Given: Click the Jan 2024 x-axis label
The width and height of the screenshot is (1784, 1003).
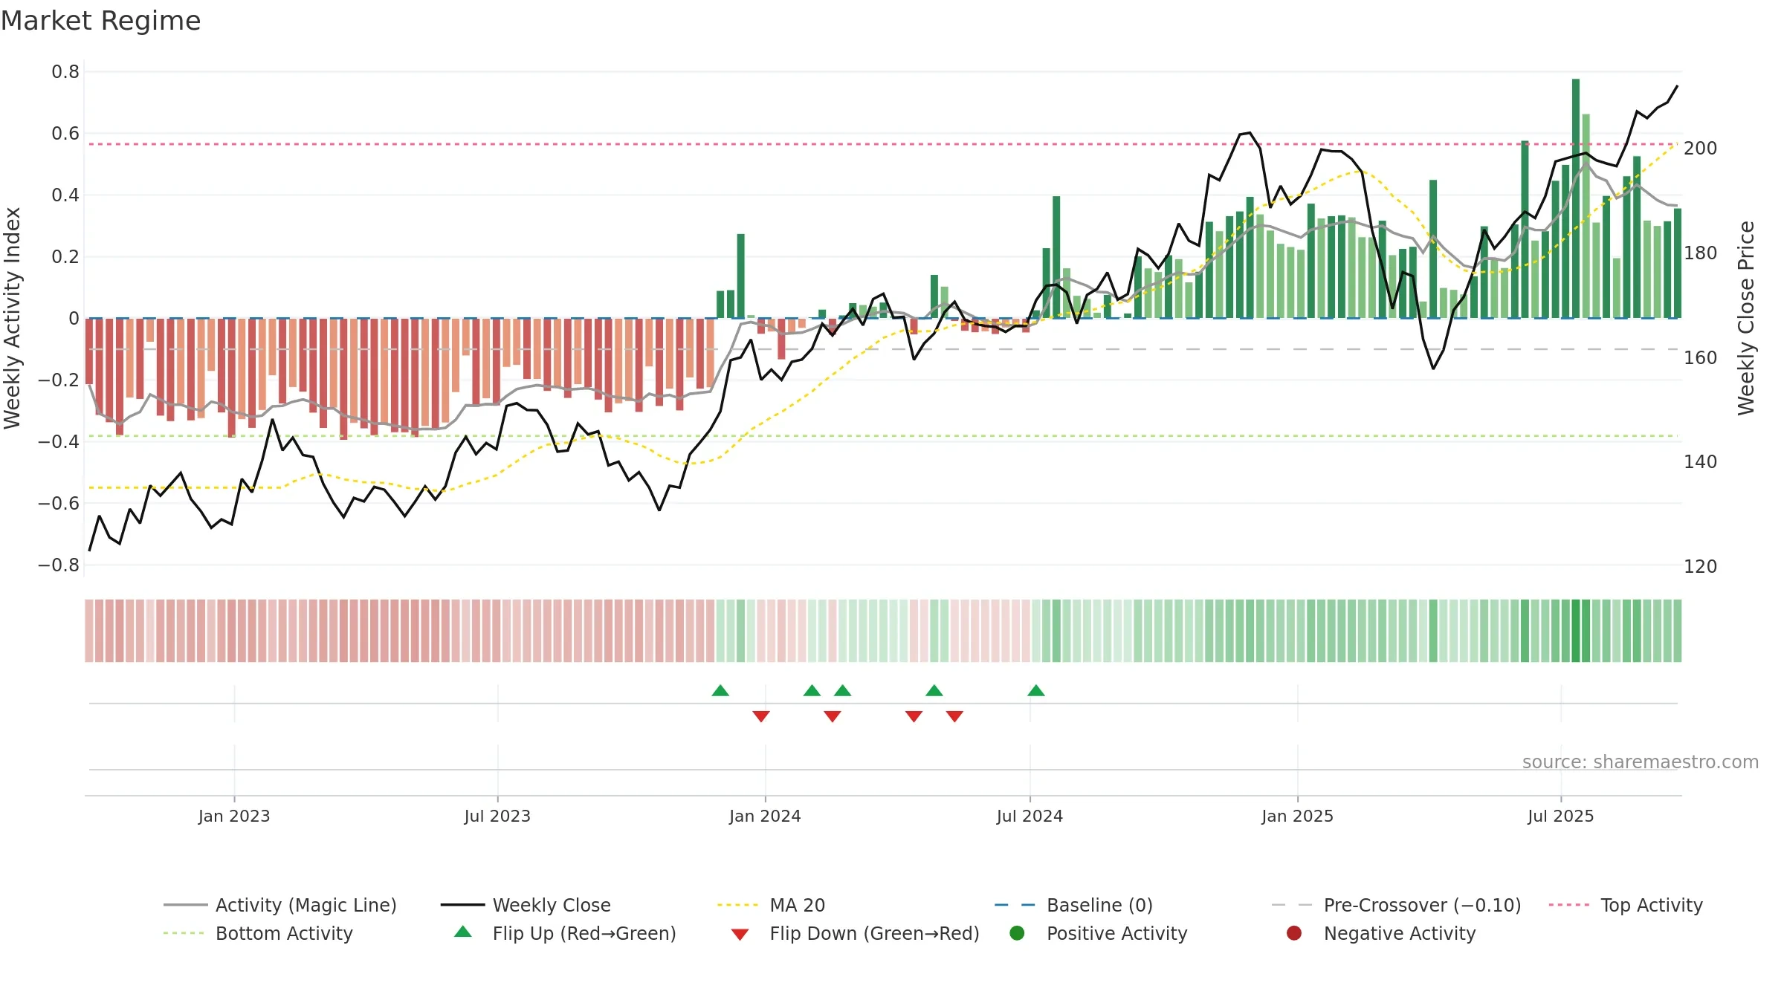Looking at the screenshot, I should pyautogui.click(x=765, y=816).
